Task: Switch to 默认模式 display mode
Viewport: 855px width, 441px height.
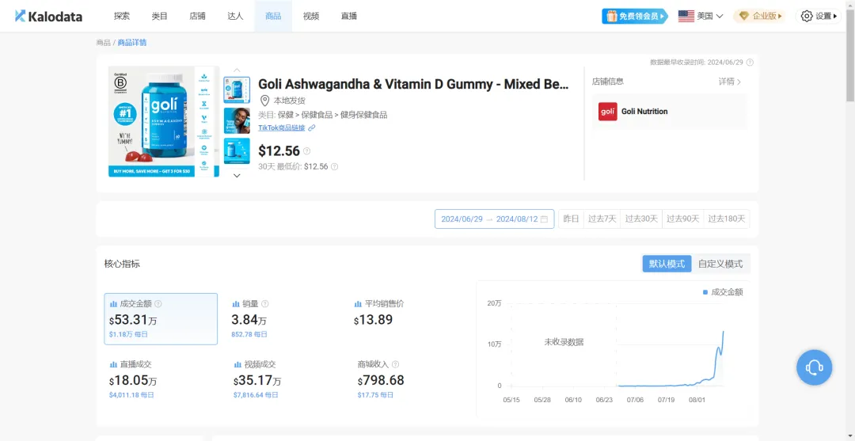Action: (667, 264)
